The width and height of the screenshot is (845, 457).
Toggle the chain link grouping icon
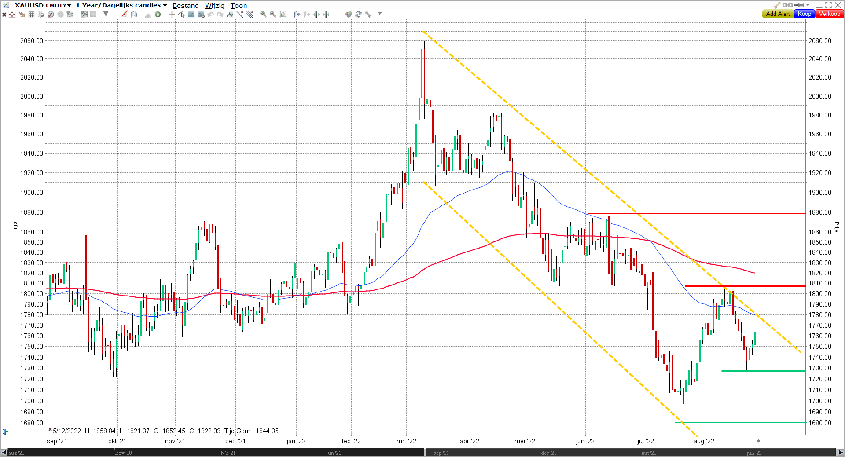click(x=787, y=5)
